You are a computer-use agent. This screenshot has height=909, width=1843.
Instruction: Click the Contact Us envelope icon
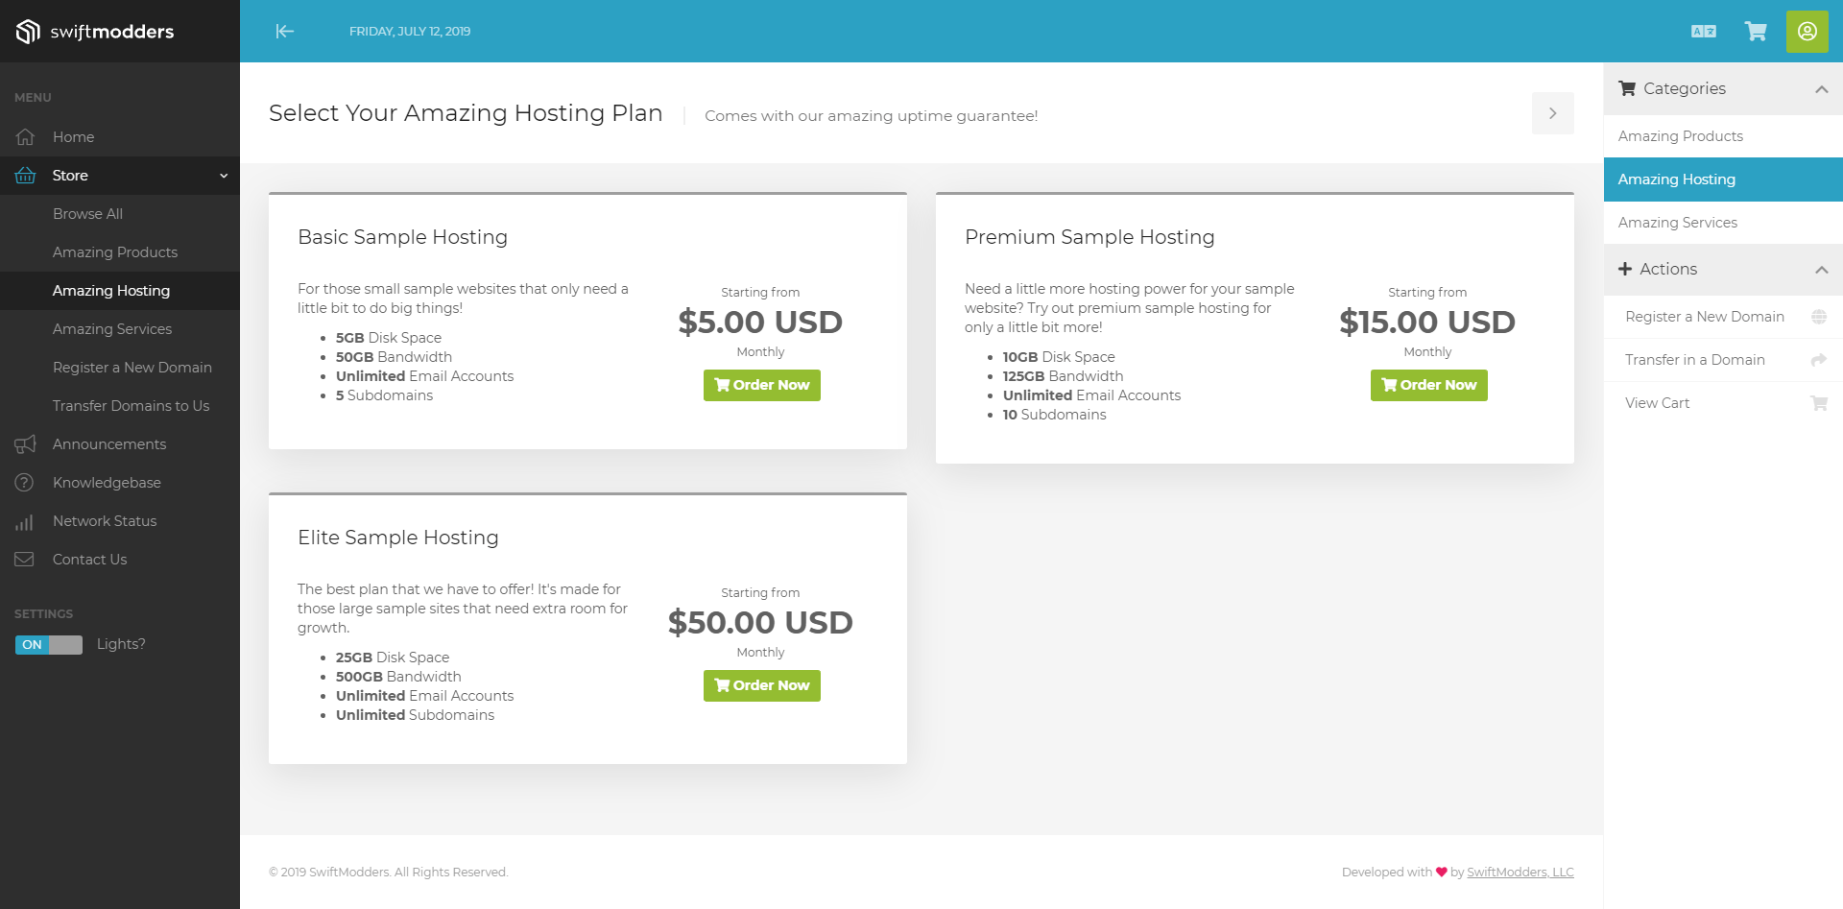click(x=25, y=560)
